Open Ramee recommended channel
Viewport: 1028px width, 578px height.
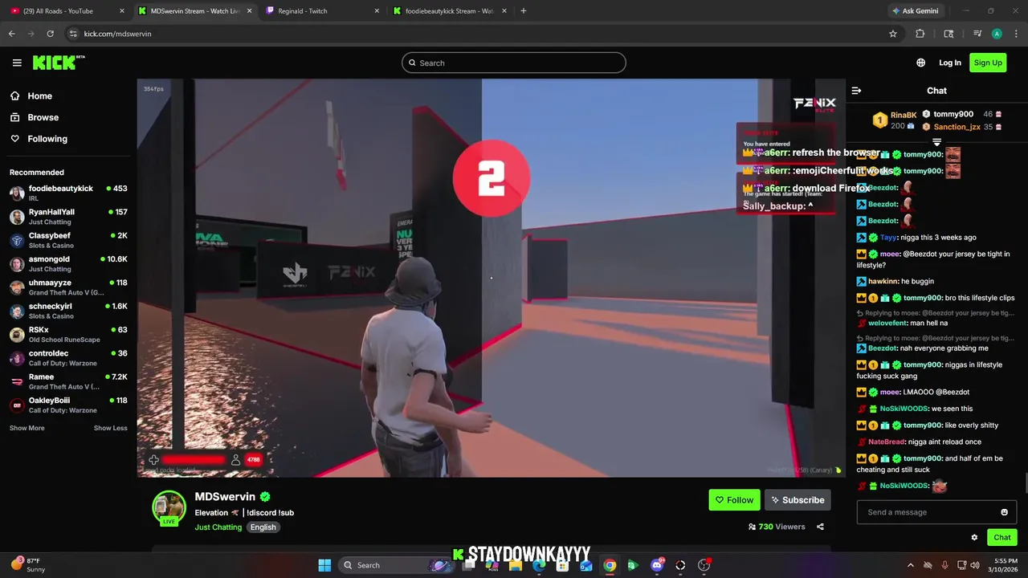click(68, 381)
